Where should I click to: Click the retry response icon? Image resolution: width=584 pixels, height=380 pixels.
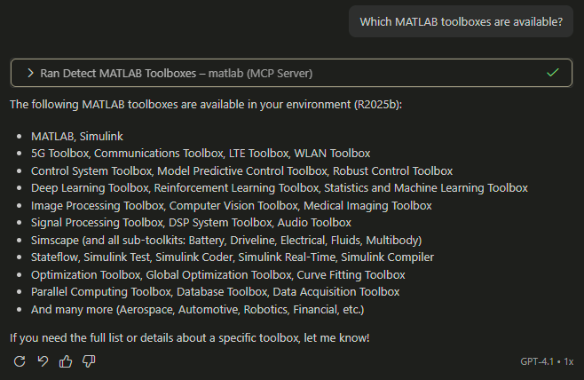(x=20, y=361)
